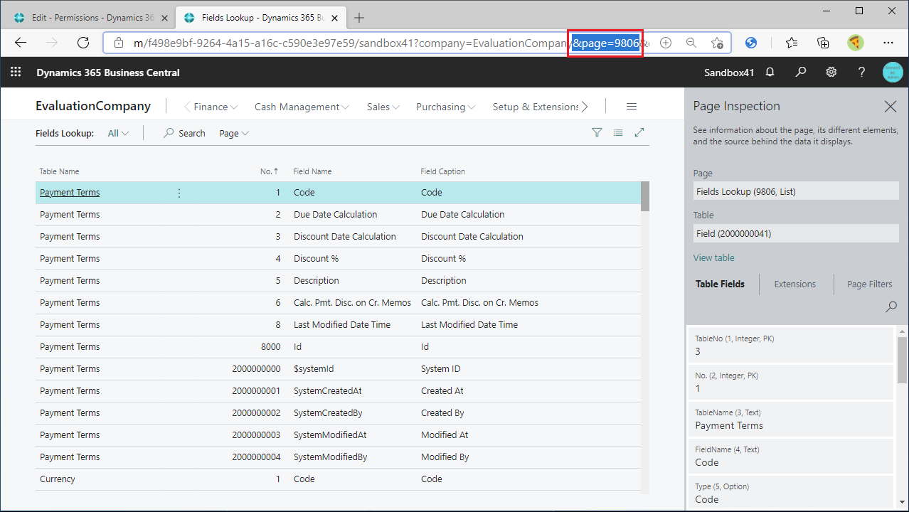Click the highlighted page parameter in the address bar
The image size is (909, 512).
tap(605, 43)
